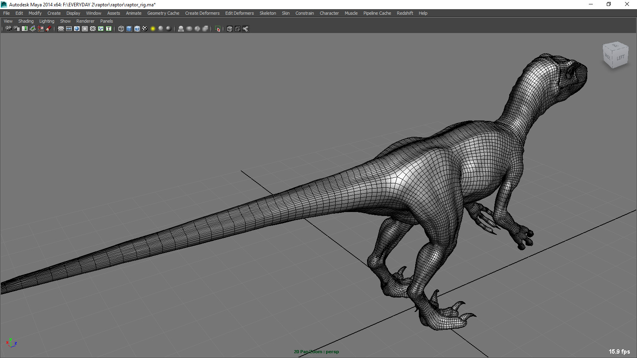Open the Panels menu

click(106, 21)
